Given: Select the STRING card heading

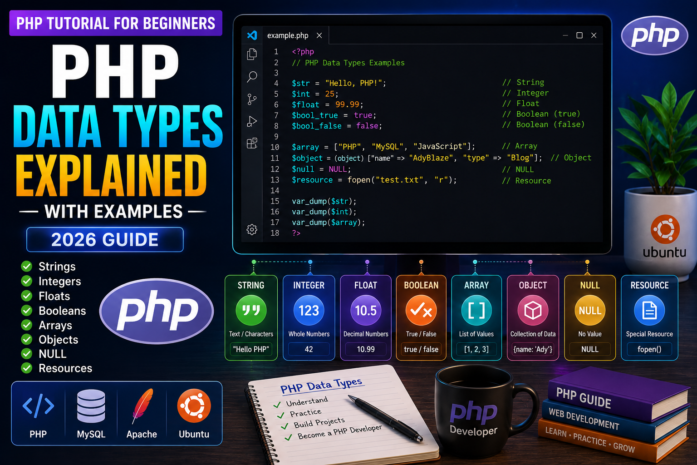Looking at the screenshot, I should click(251, 285).
